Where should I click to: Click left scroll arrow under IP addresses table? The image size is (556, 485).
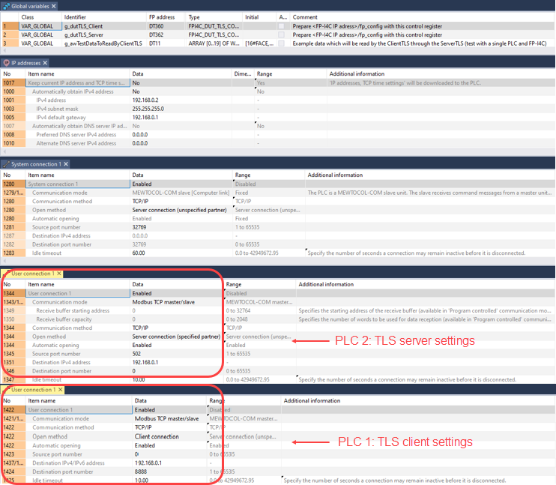tap(4, 151)
